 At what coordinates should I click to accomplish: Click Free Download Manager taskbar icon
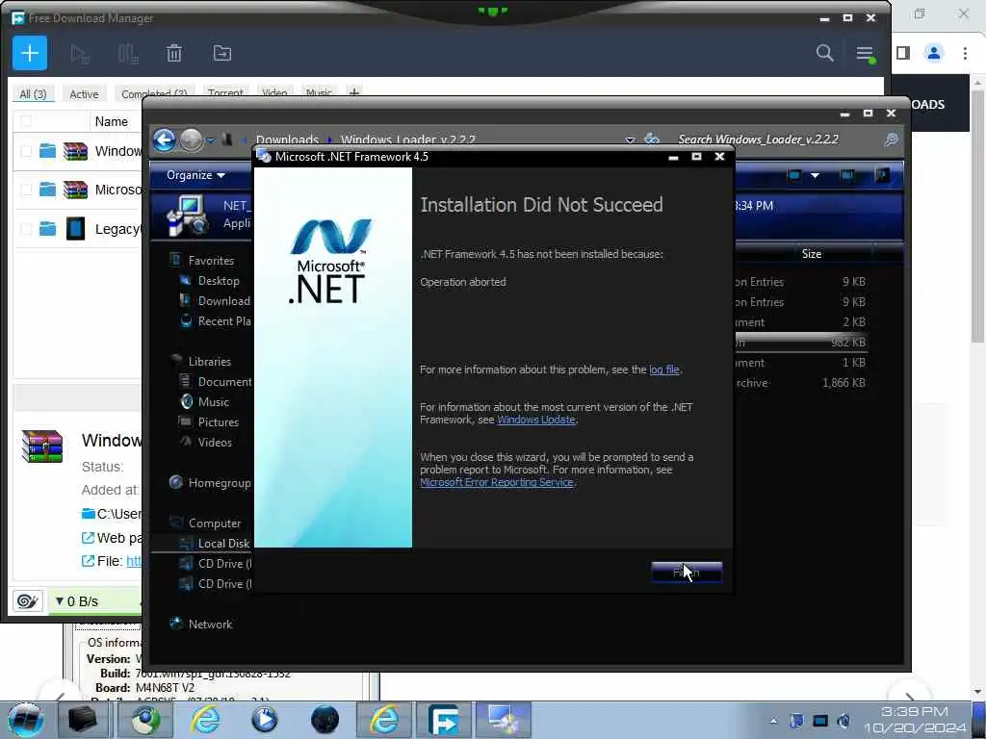(443, 720)
